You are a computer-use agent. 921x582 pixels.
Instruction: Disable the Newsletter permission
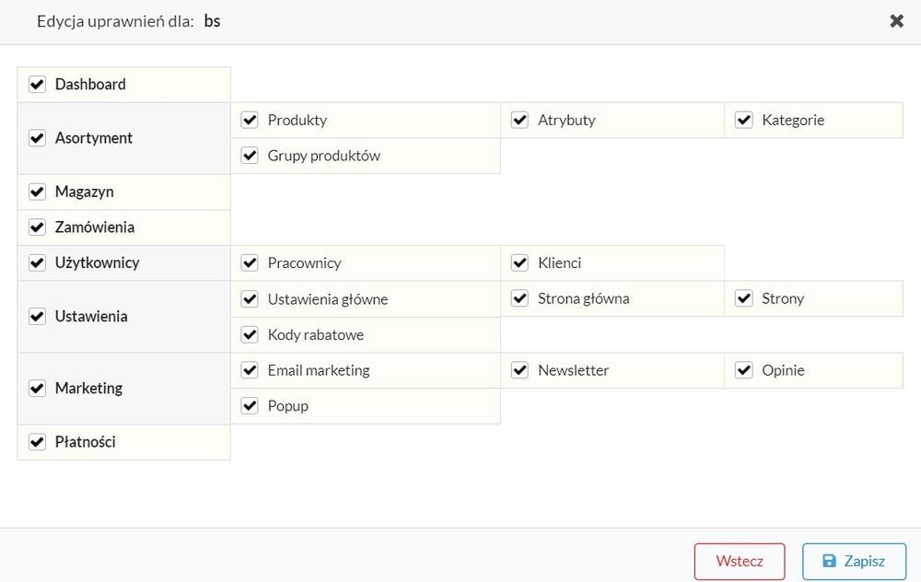(x=519, y=370)
